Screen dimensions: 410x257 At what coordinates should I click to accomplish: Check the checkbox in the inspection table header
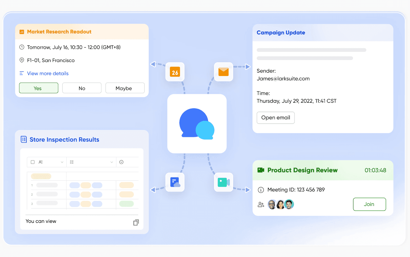(x=33, y=162)
